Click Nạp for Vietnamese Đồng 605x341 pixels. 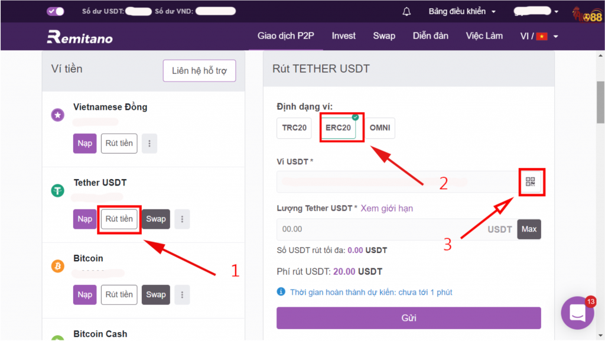point(84,144)
